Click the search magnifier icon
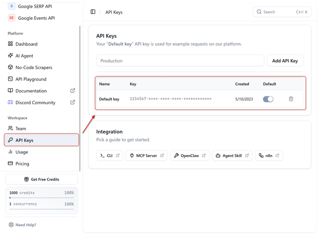319x235 pixels. click(259, 12)
